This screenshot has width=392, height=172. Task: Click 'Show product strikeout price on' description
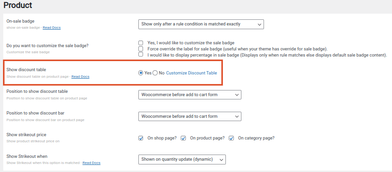click(33, 141)
